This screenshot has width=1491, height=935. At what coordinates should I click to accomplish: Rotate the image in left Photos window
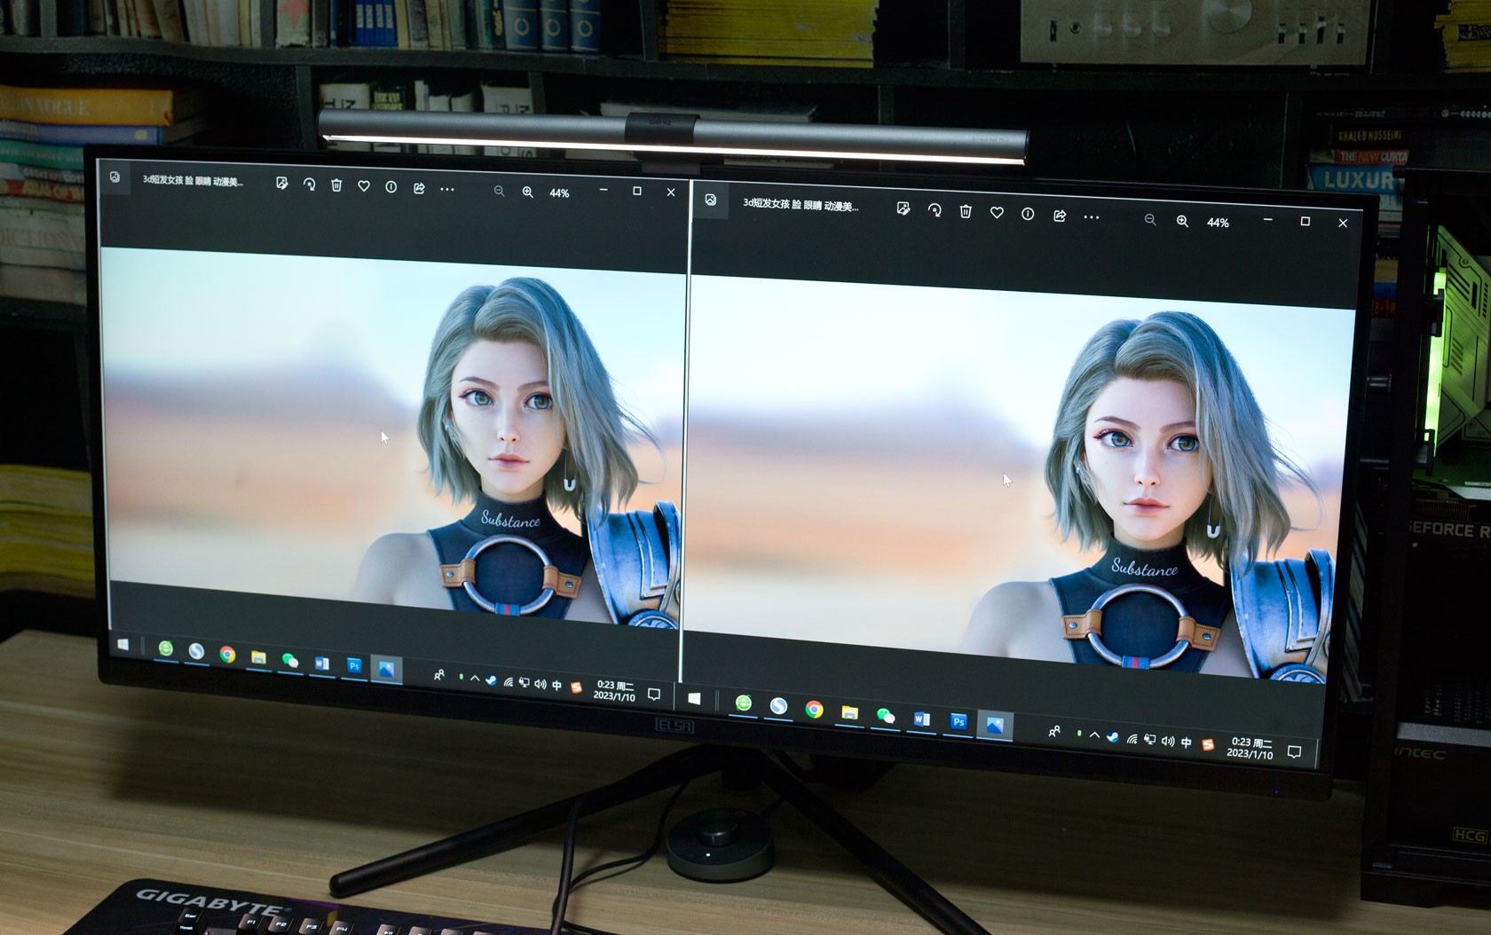tap(309, 185)
